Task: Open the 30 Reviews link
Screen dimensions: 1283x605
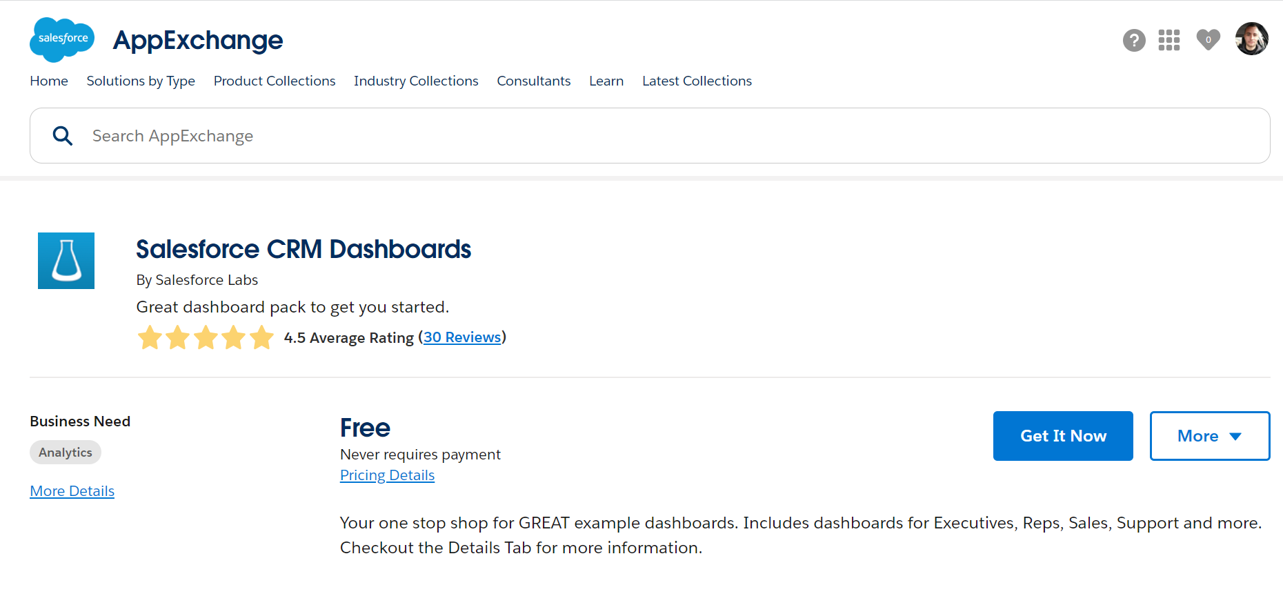Action: tap(462, 337)
